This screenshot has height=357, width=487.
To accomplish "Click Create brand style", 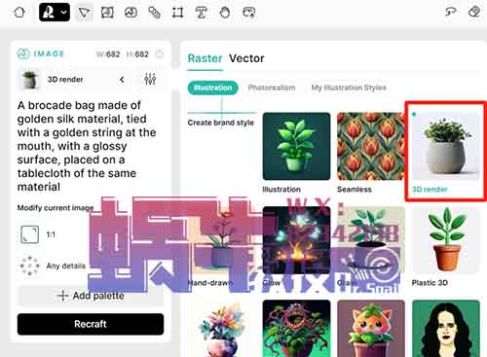I will coord(221,123).
